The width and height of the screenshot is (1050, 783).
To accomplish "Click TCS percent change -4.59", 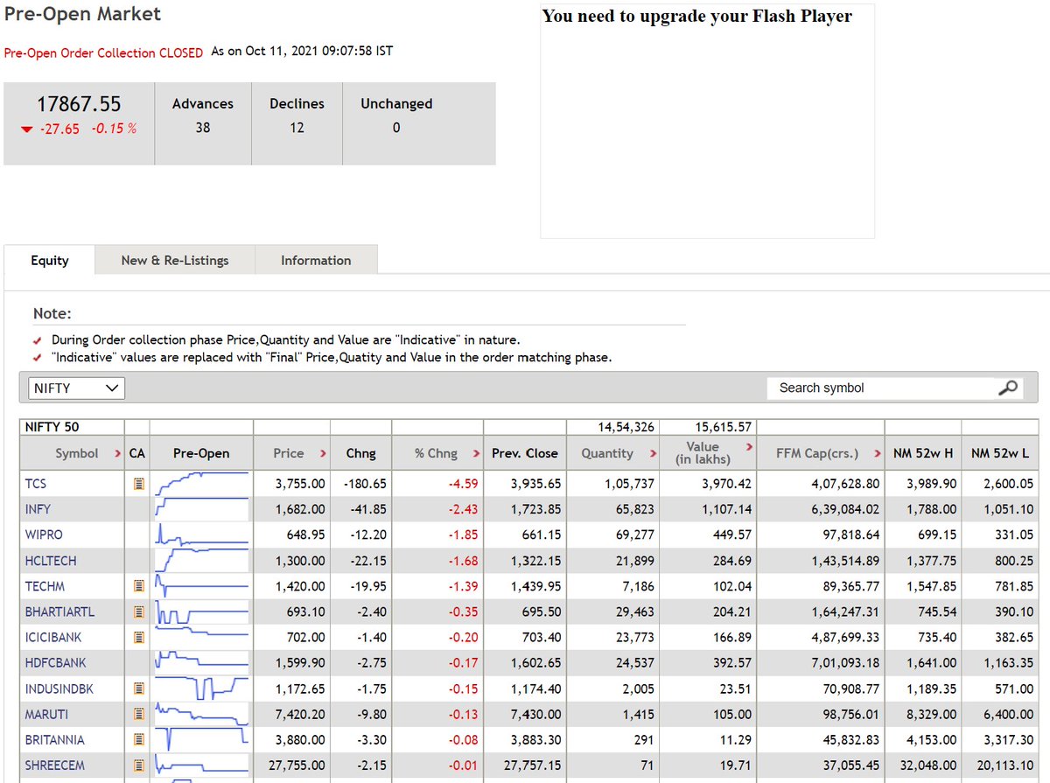I will point(463,483).
